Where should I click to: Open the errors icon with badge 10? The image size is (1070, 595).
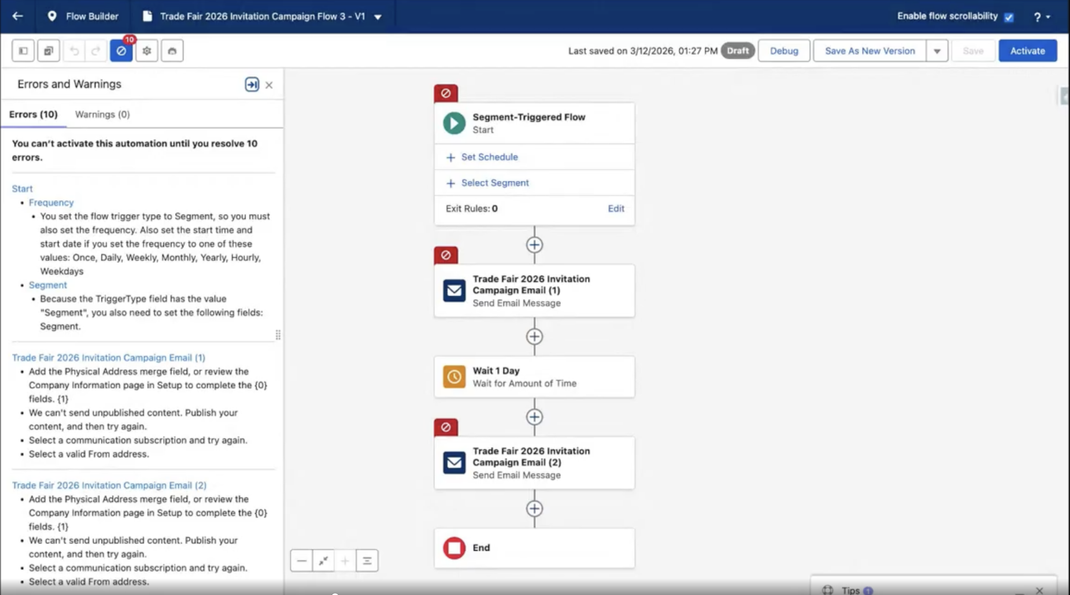[x=121, y=51]
